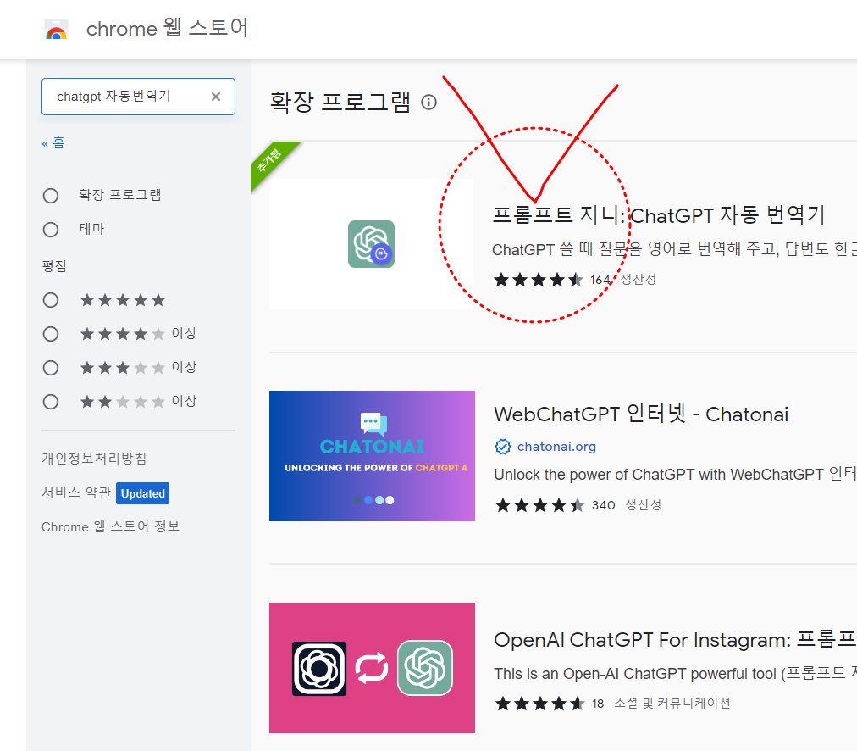Open the 개인정보처리방침 link
The image size is (857, 751).
click(x=94, y=459)
